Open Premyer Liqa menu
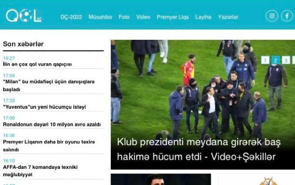The height and width of the screenshot is (185, 295). coord(173,17)
